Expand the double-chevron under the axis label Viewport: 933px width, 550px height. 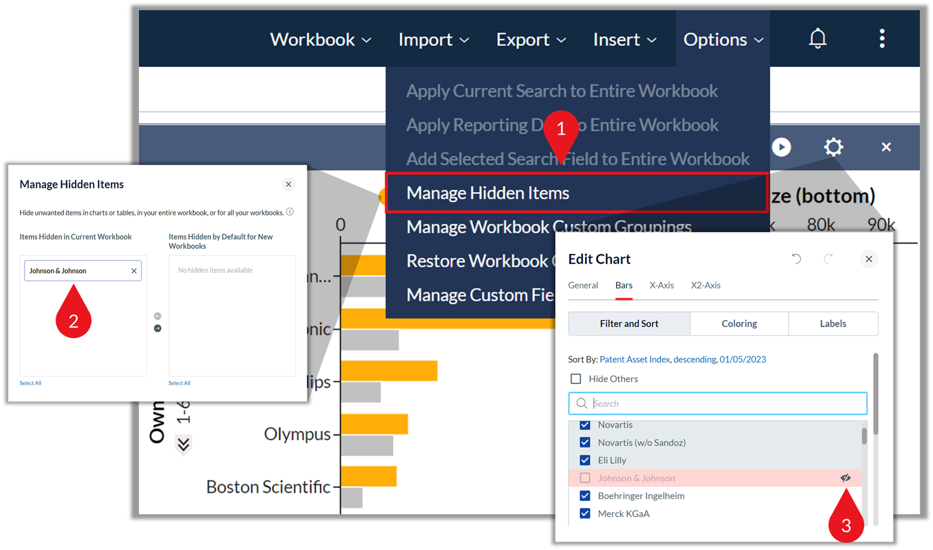[x=184, y=444]
